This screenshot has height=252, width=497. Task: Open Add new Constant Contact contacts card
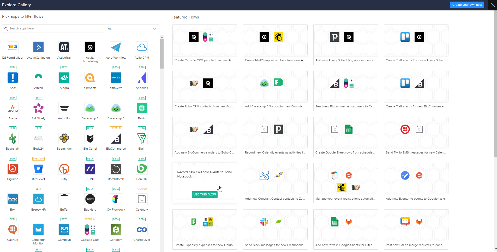coord(275,183)
